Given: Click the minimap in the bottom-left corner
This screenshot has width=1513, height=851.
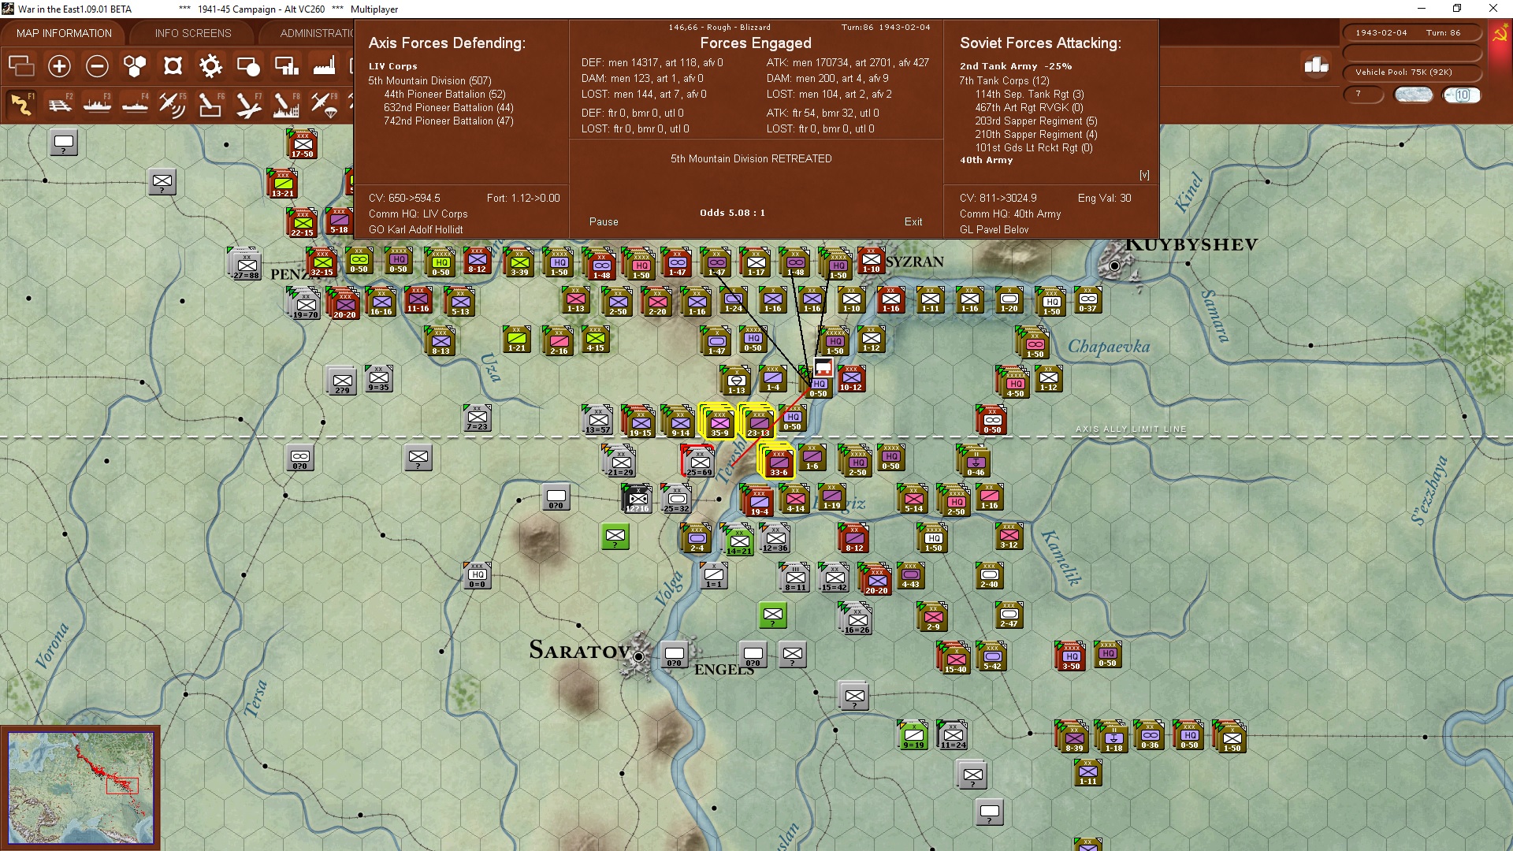Looking at the screenshot, I should 80,786.
